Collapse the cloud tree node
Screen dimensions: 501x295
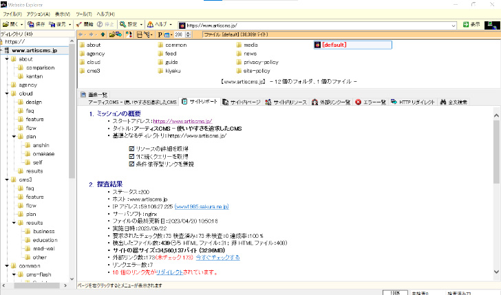(7, 94)
